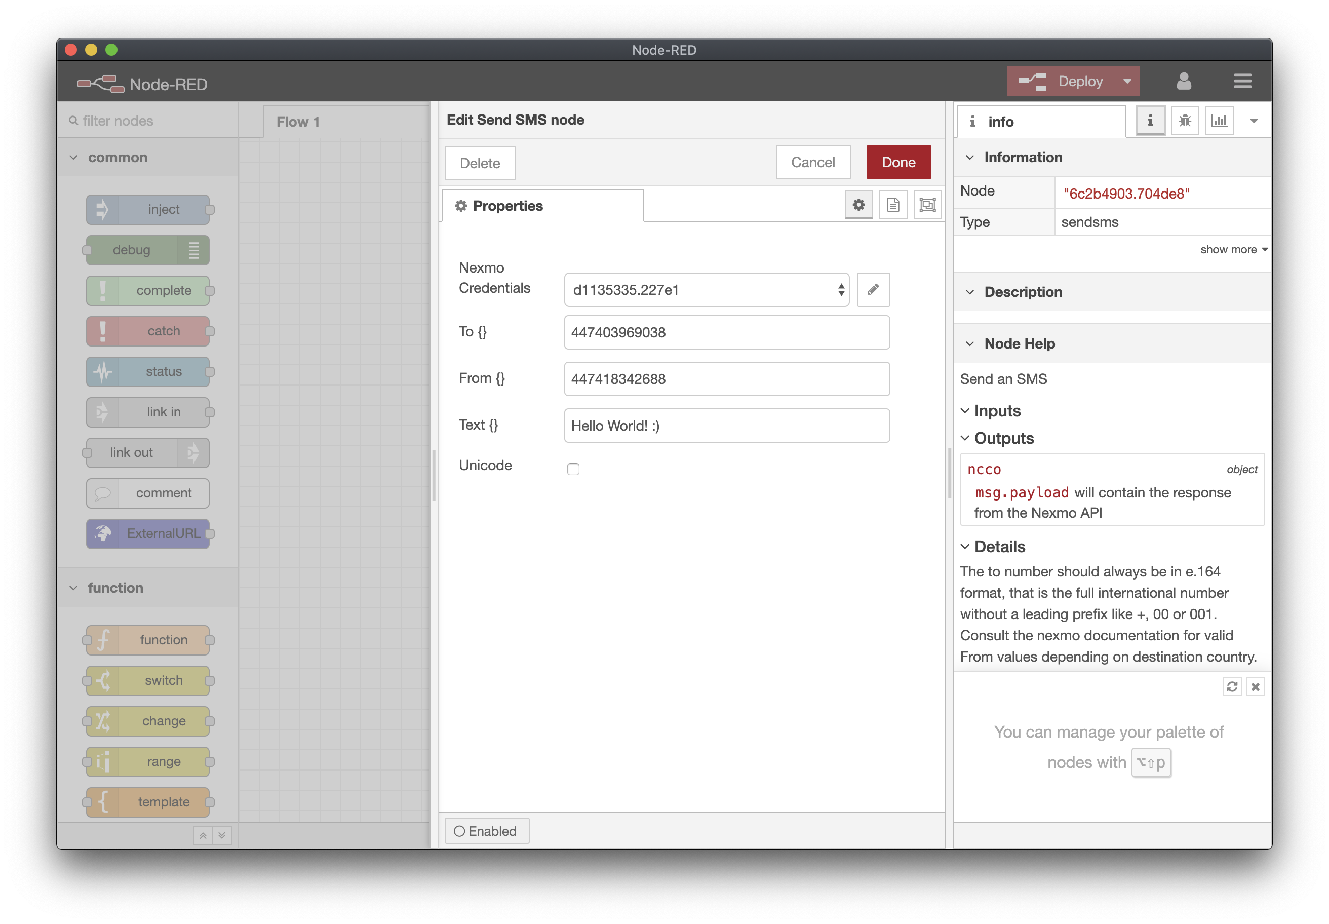Refresh the palette tip
1329x924 pixels.
[1232, 686]
